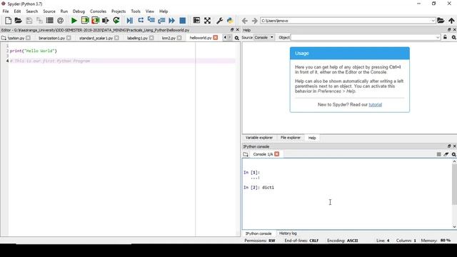Open the Search menu
This screenshot has height=257, width=457.
click(x=31, y=11)
